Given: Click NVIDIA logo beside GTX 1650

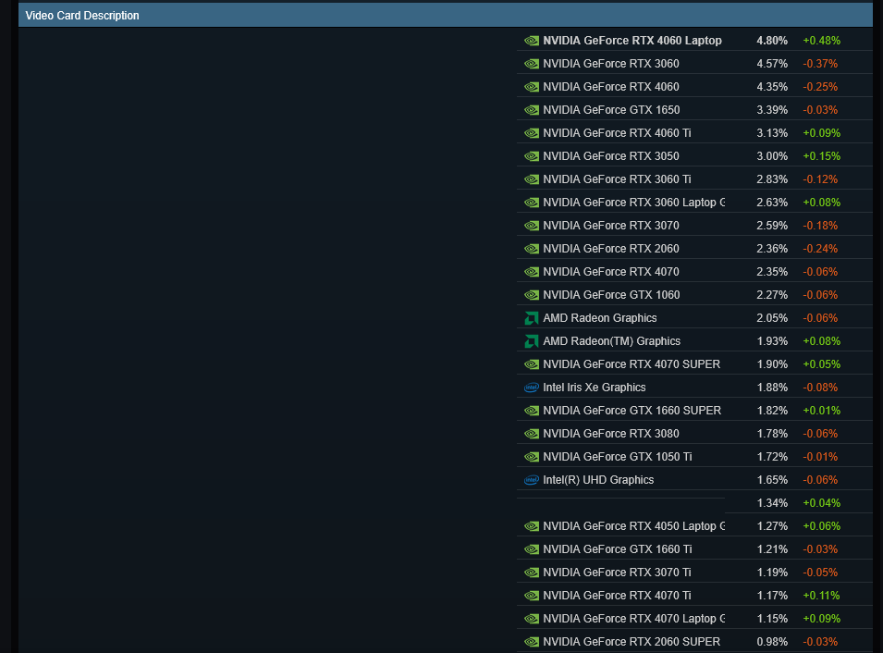Looking at the screenshot, I should [x=532, y=110].
